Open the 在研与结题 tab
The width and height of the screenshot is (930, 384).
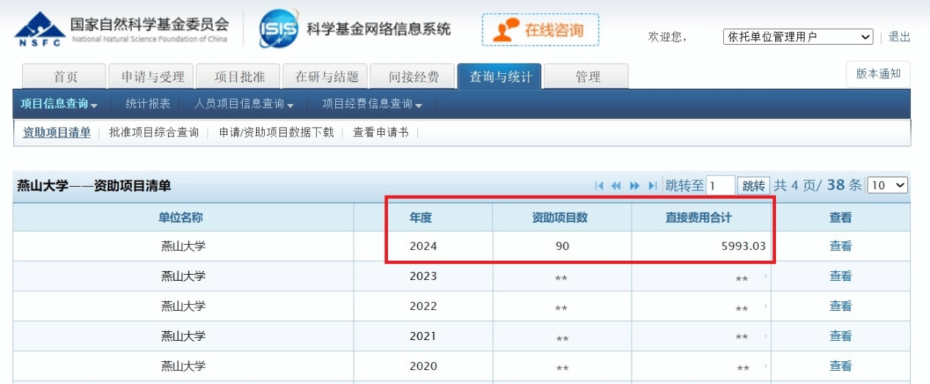pyautogui.click(x=326, y=77)
